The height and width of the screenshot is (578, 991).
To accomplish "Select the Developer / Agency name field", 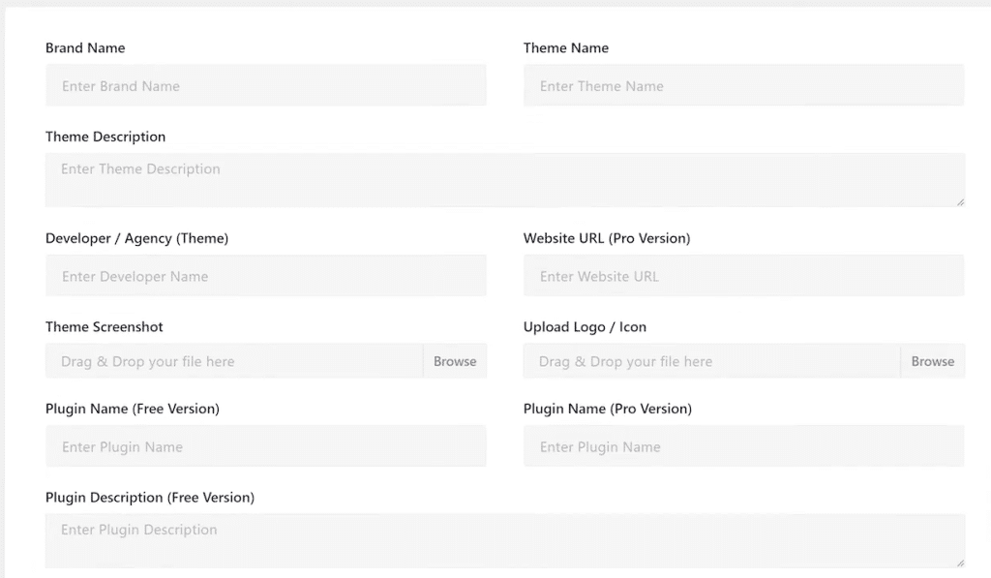I will tap(265, 276).
